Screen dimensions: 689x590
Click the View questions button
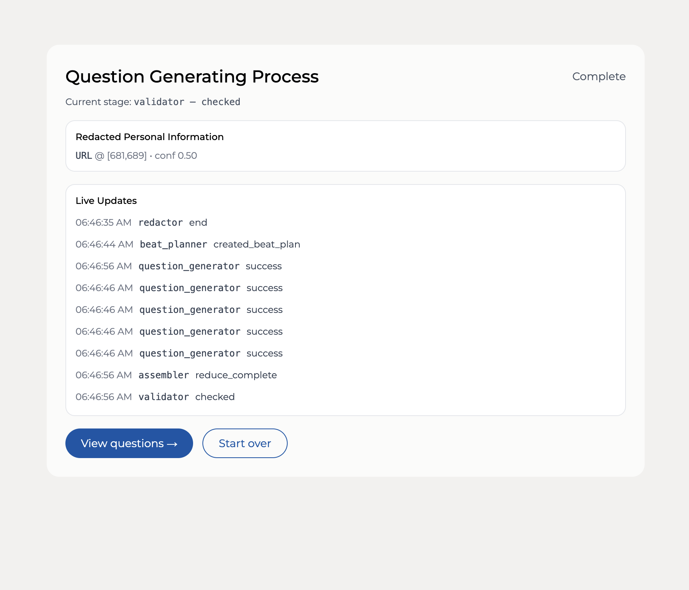[x=129, y=443]
